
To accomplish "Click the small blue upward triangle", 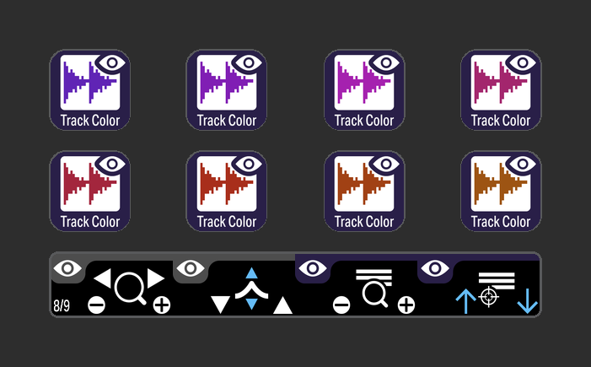I will pos(251,273).
